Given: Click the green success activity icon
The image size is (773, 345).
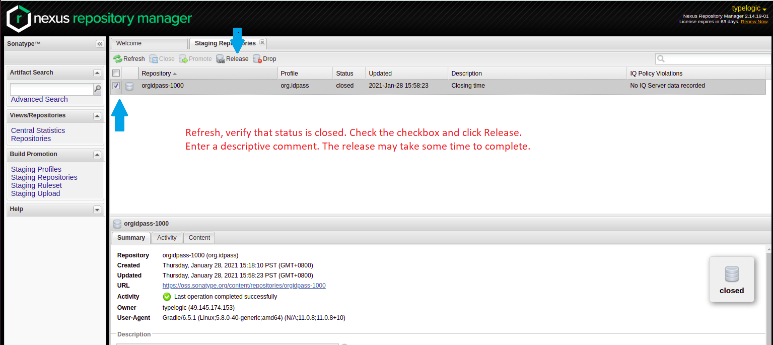Looking at the screenshot, I should pyautogui.click(x=167, y=297).
